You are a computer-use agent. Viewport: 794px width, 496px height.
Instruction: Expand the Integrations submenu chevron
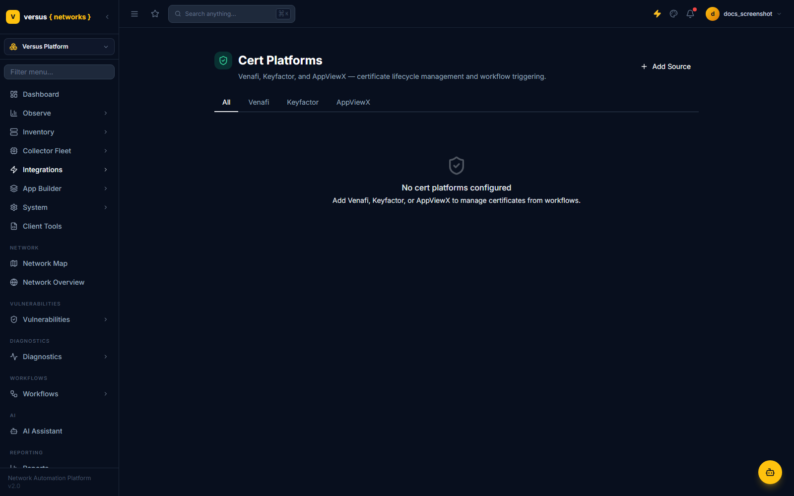click(x=106, y=170)
